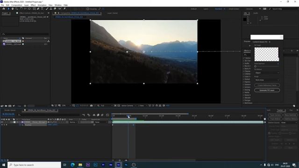Image resolution: width=299 pixels, height=168 pixels.
Task: Switch to the Render Queue tab
Action: point(10,110)
